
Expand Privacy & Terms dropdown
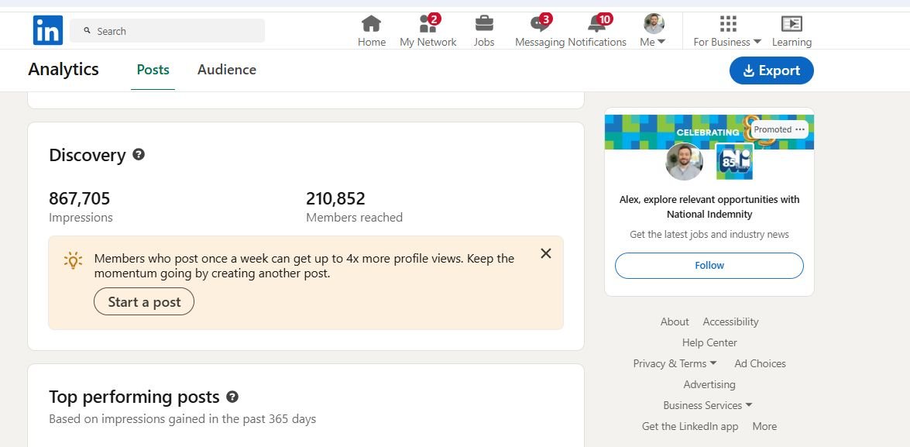click(675, 363)
